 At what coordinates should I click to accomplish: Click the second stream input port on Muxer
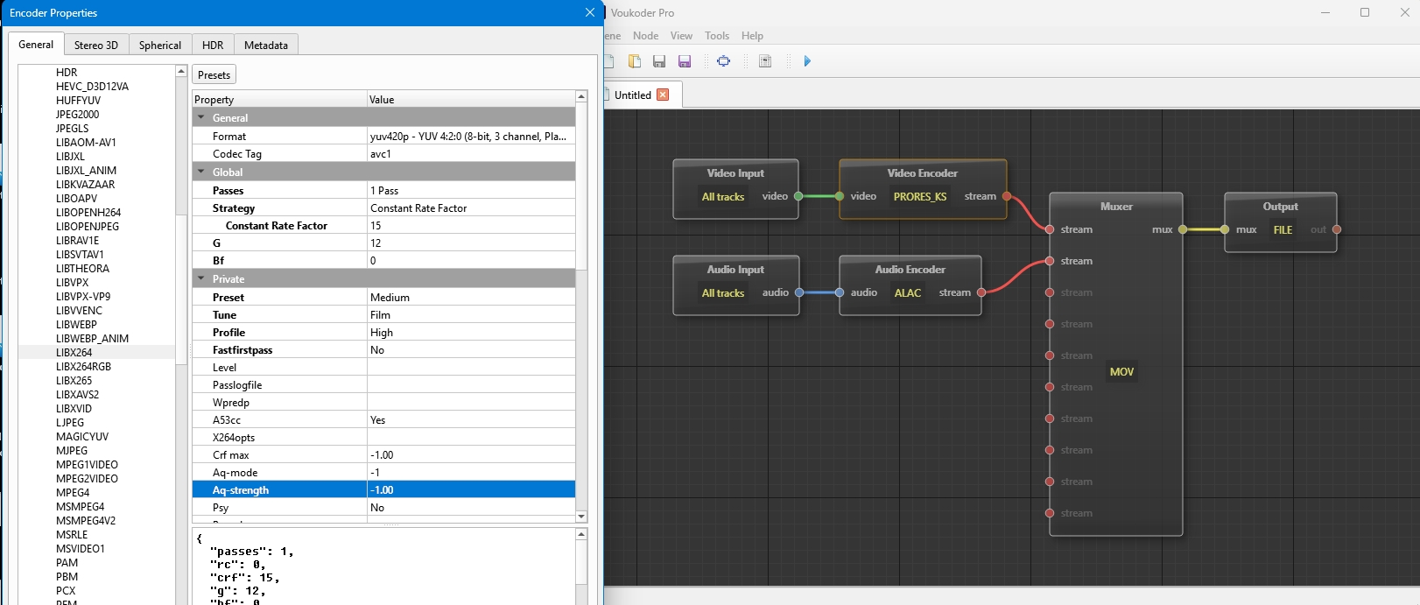coord(1050,261)
